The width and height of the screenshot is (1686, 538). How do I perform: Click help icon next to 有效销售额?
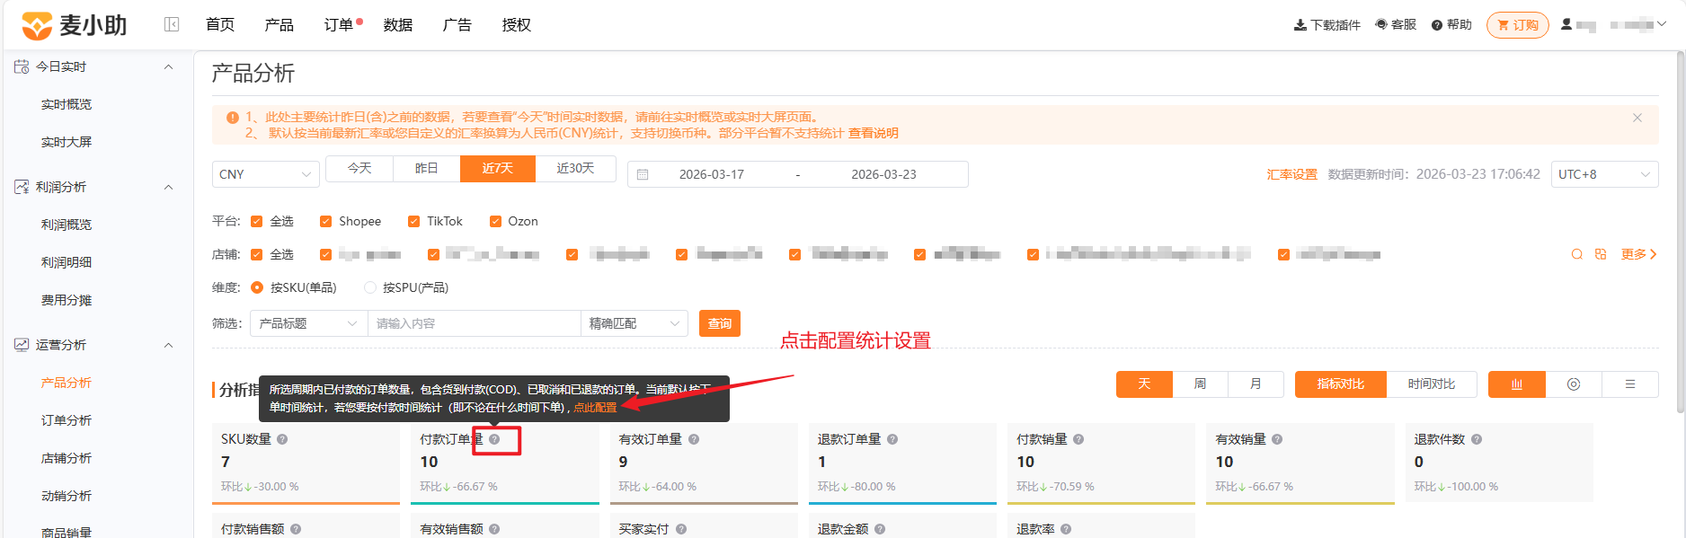point(494,529)
